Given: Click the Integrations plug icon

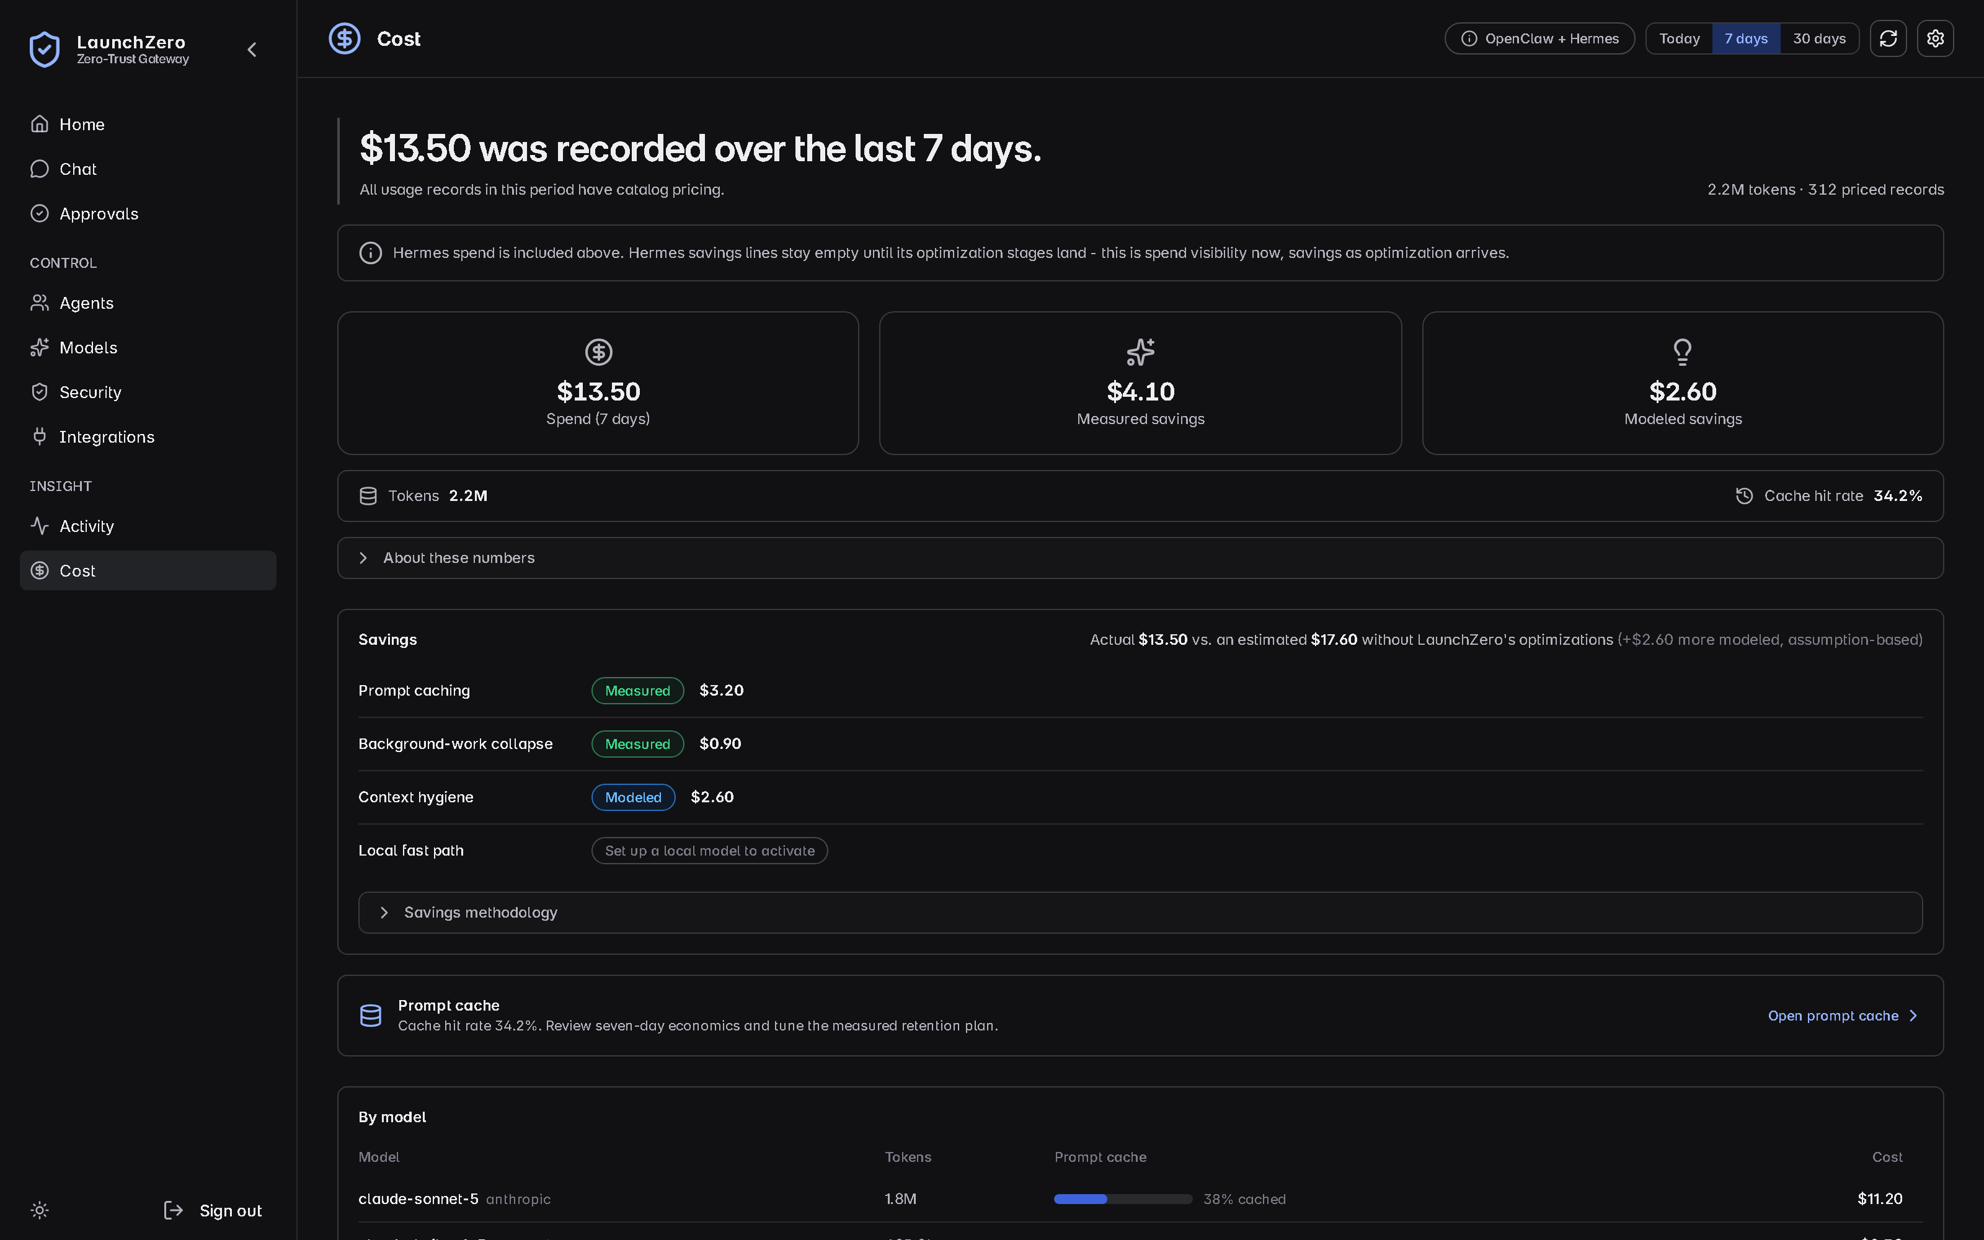Looking at the screenshot, I should (39, 436).
